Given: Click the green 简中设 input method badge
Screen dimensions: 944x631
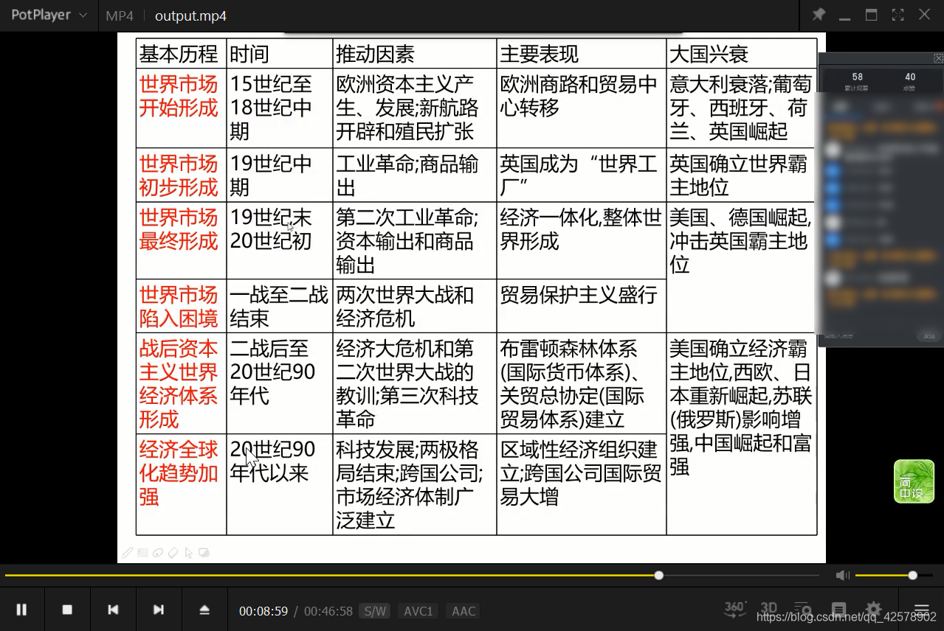Looking at the screenshot, I should [x=914, y=481].
